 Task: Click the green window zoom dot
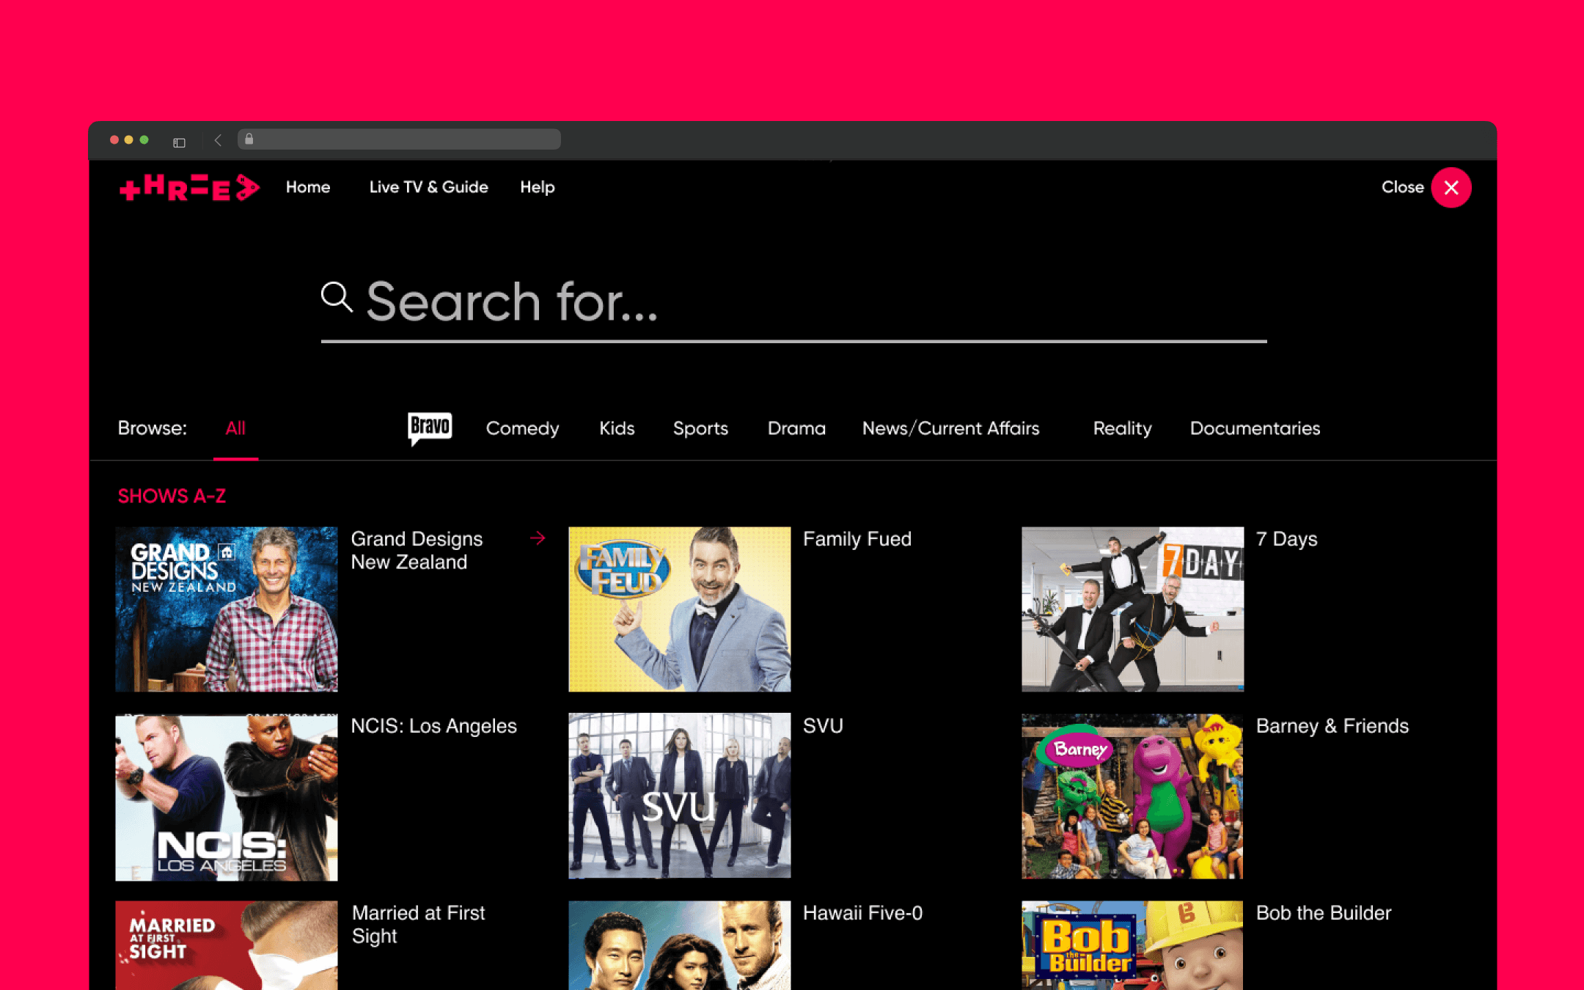144,139
